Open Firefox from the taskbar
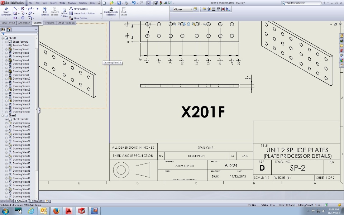This screenshot has width=344, height=215. coord(56,211)
